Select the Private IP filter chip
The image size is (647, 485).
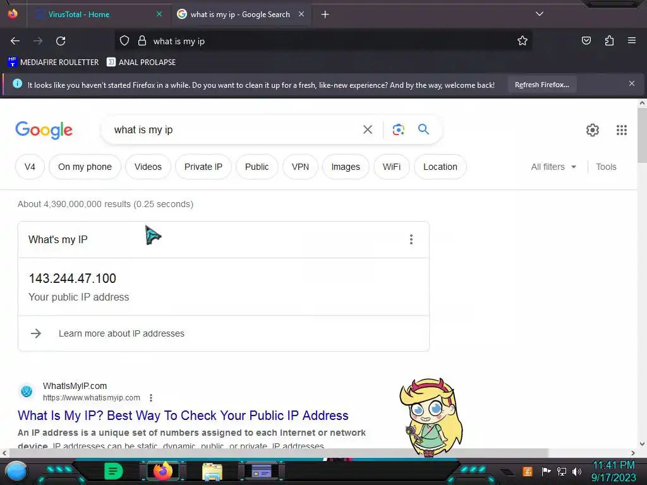point(203,167)
